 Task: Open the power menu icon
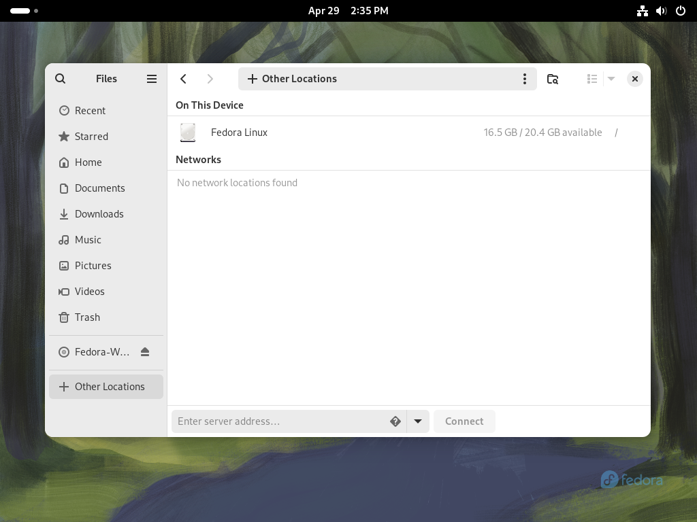coord(681,11)
